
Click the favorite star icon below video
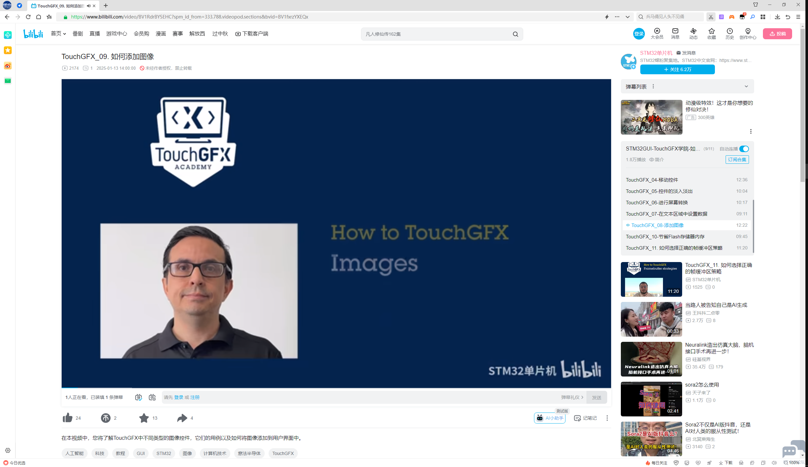[144, 418]
